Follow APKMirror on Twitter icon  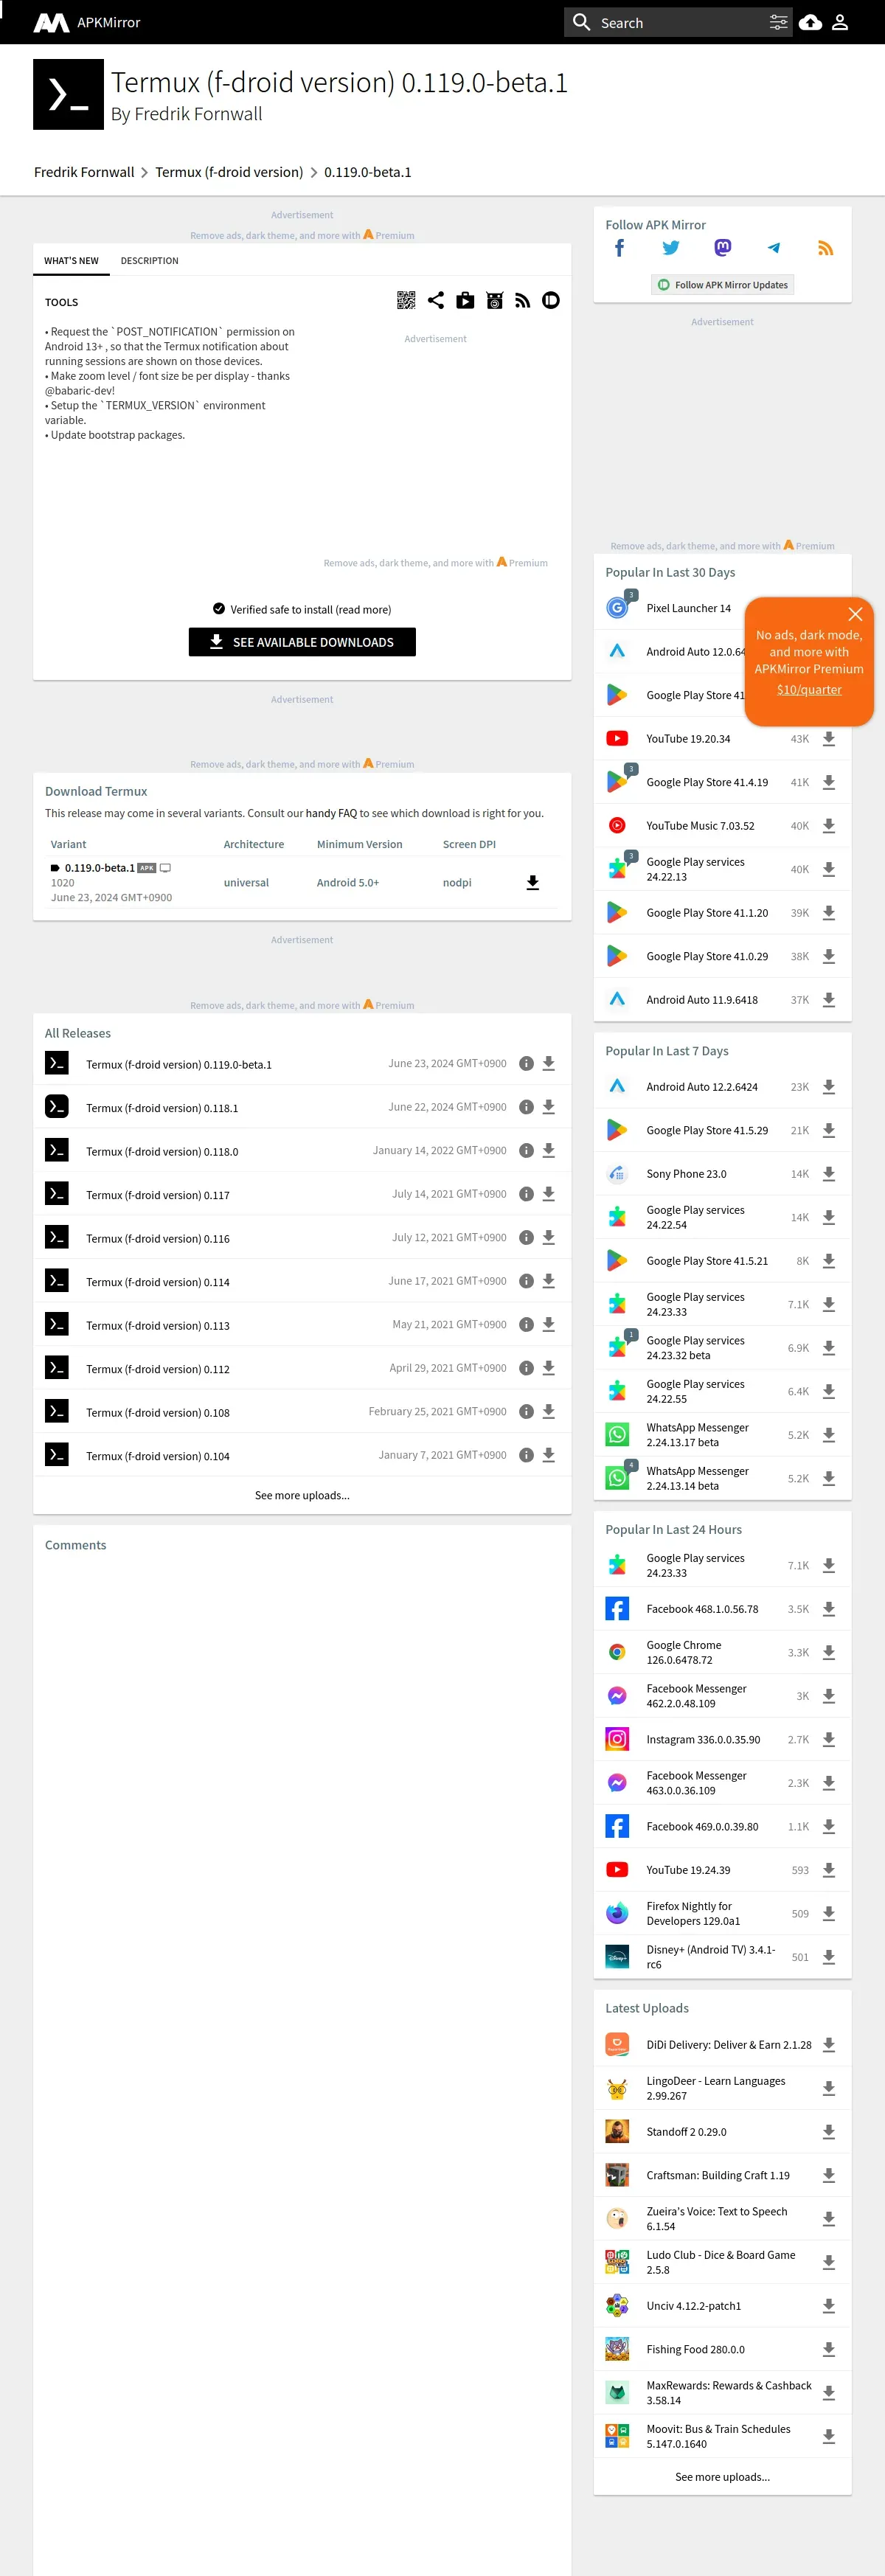click(x=671, y=248)
